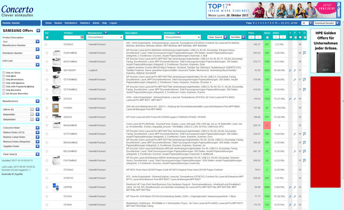Toggle Only with Popularity Rating

pos(4,87)
